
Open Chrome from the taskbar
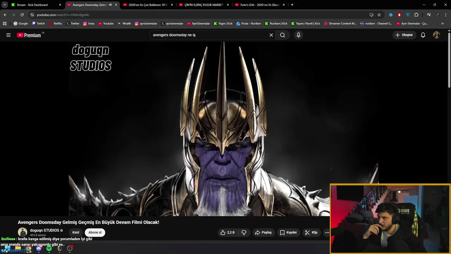(x=29, y=249)
